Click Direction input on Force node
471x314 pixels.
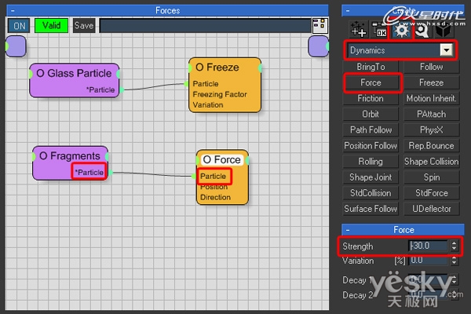pyautogui.click(x=215, y=197)
